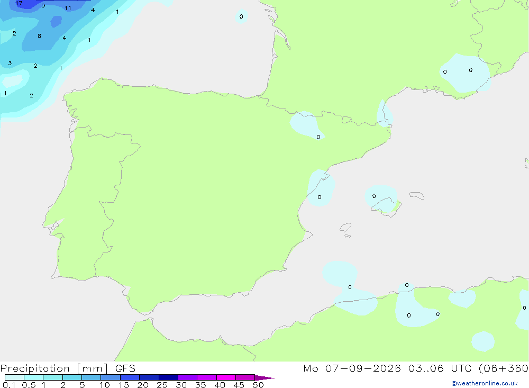Click the 35–40 mm violet legend box
529x388 pixels.
click(207, 377)
